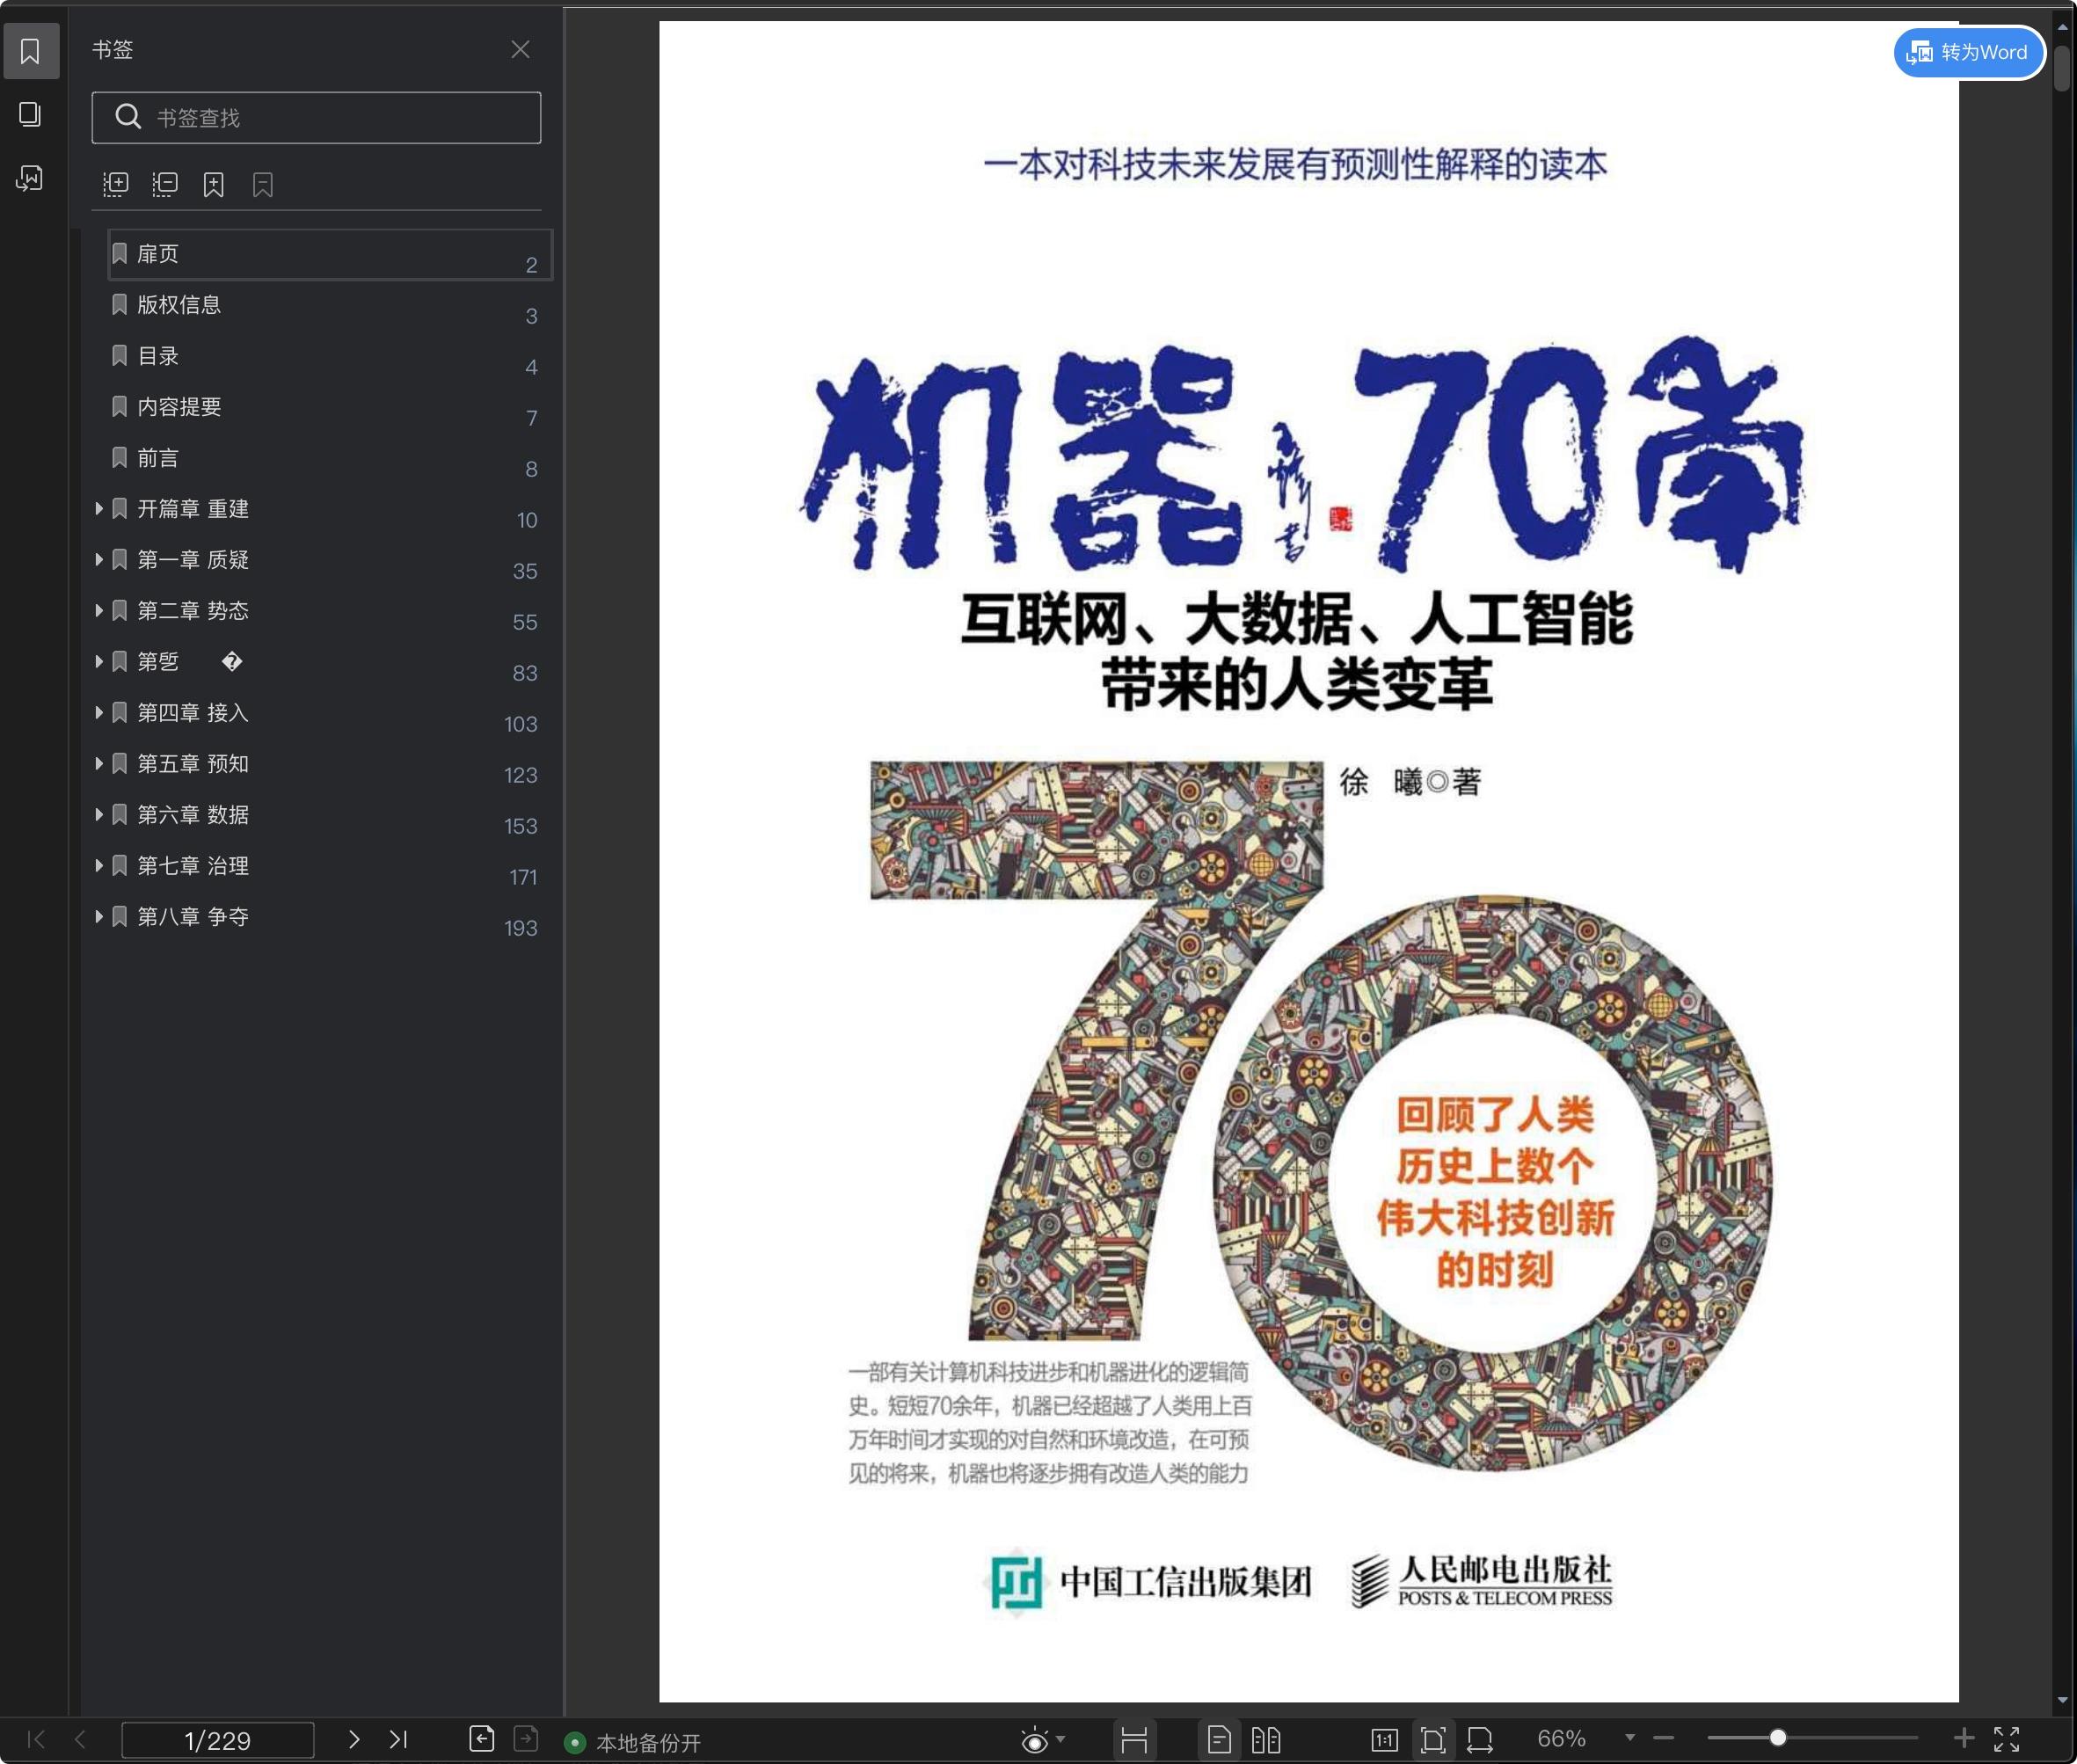This screenshot has height=1764, width=2077.
Task: Click the back to previous view icon
Action: [482, 1739]
